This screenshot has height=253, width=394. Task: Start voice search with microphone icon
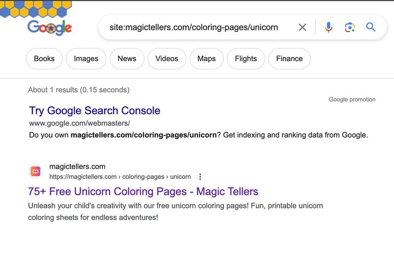tap(329, 27)
